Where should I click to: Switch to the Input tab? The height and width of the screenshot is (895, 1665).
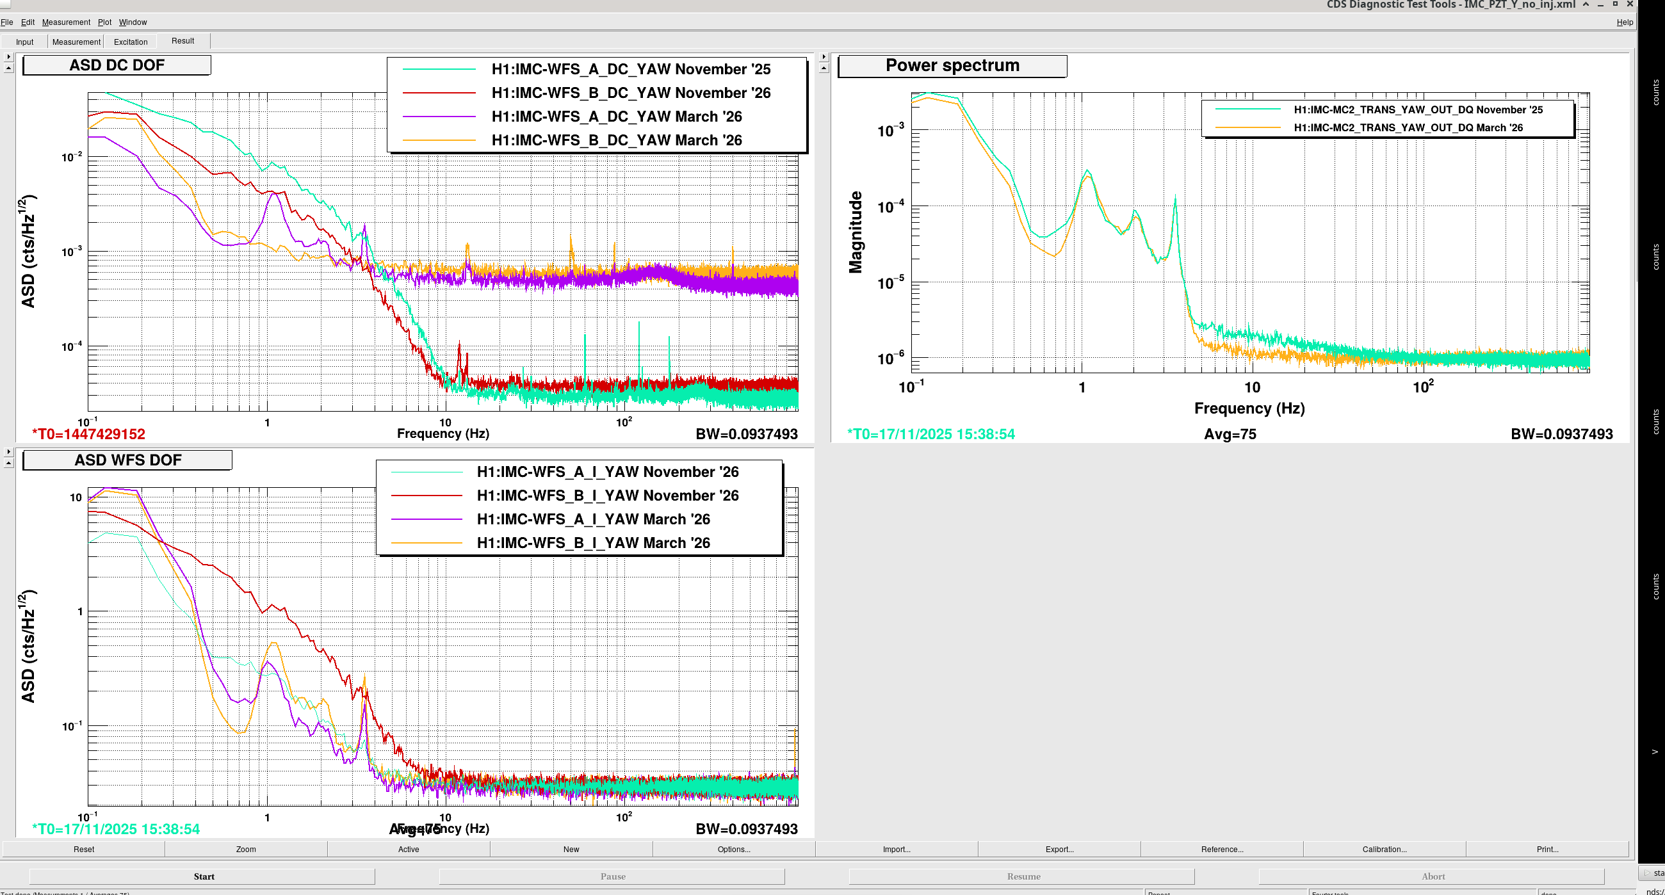click(x=24, y=42)
